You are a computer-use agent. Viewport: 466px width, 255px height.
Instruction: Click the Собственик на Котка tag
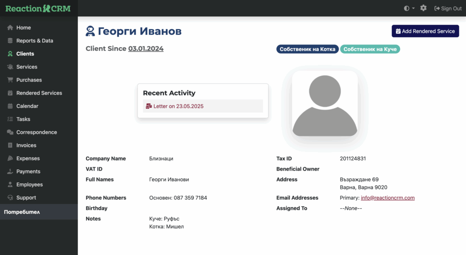click(x=307, y=49)
